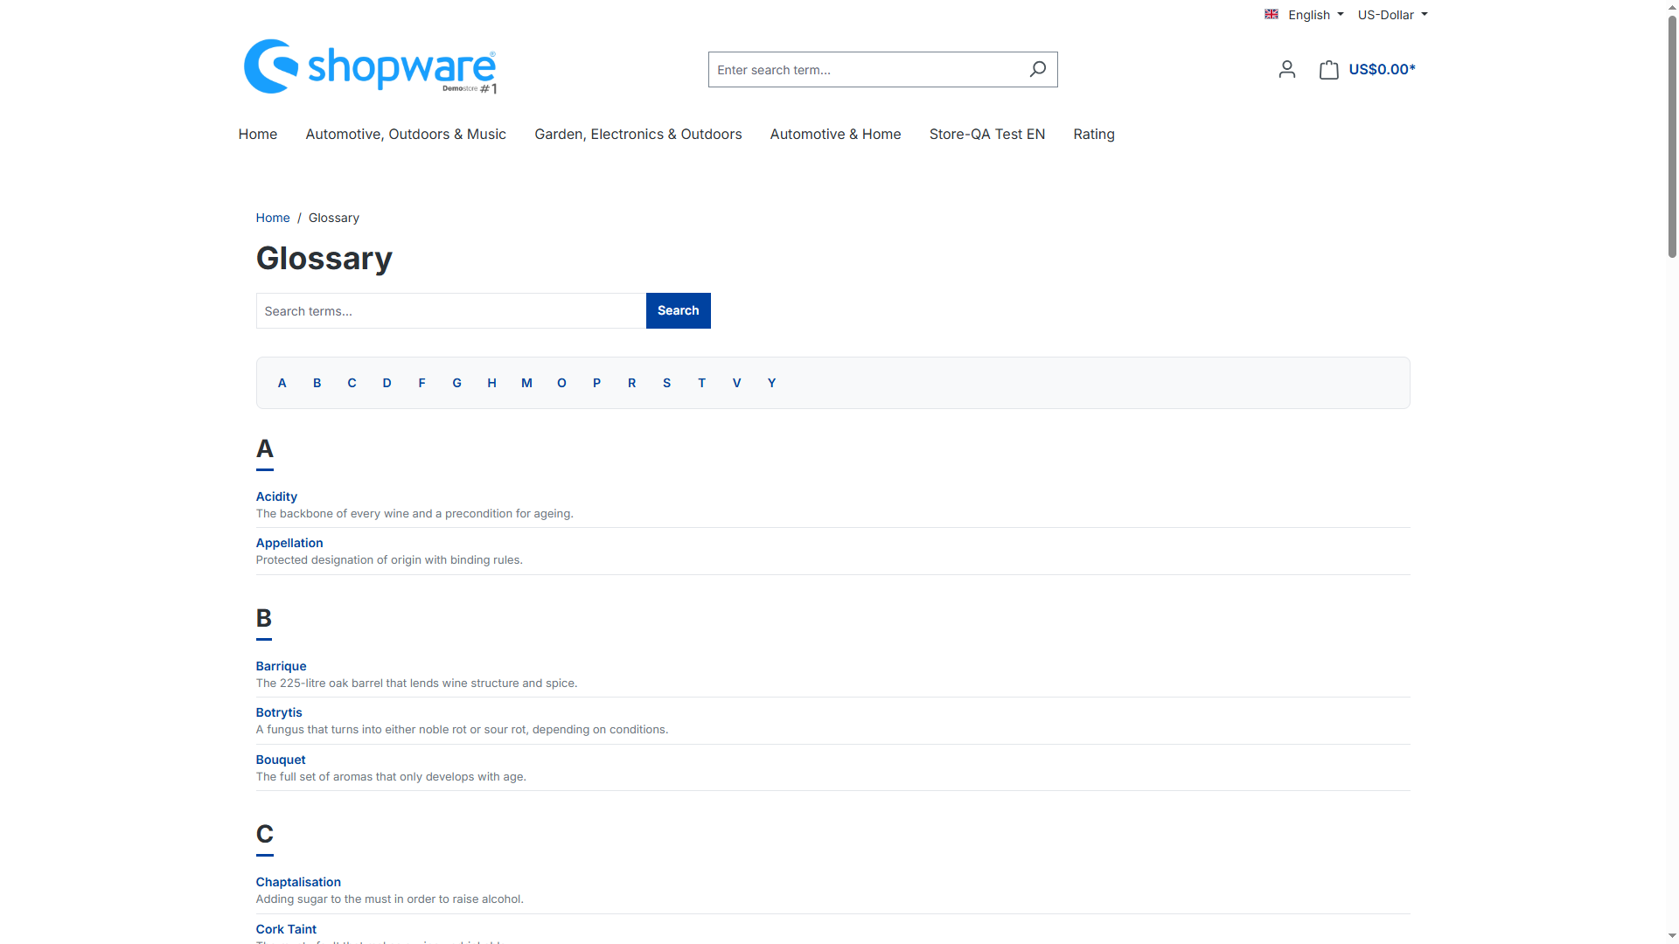Screen dimensions: 1679x944
Task: Jump to letter V in glossary index
Action: point(737,383)
